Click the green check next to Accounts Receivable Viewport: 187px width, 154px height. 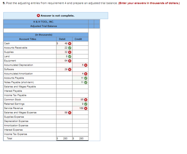pyautogui.click(x=70, y=48)
